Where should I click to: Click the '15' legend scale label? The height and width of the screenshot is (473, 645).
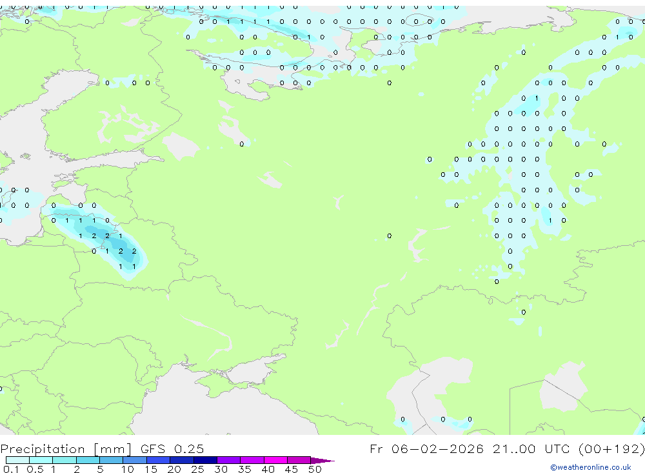pyautogui.click(x=151, y=469)
